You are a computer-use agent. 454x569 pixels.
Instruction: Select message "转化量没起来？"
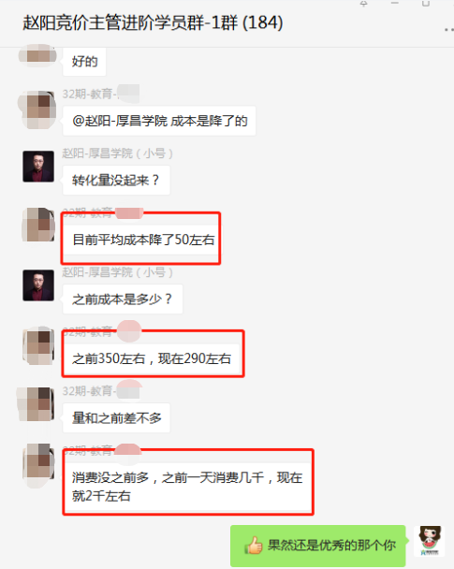[x=116, y=180]
